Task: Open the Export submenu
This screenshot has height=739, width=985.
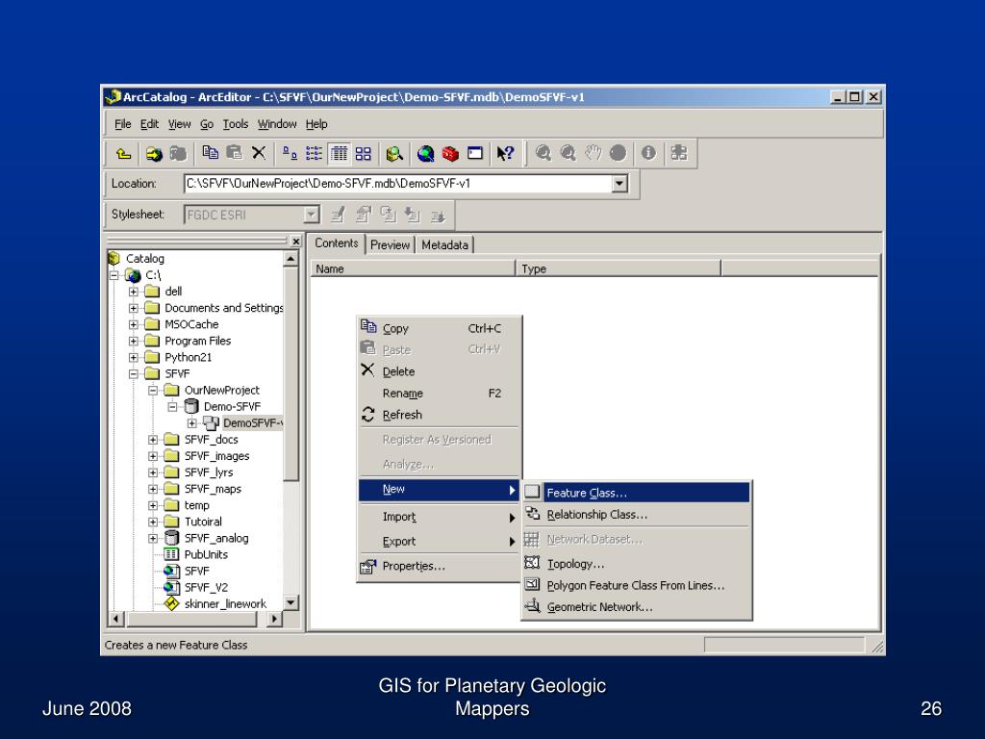Action: tap(439, 541)
